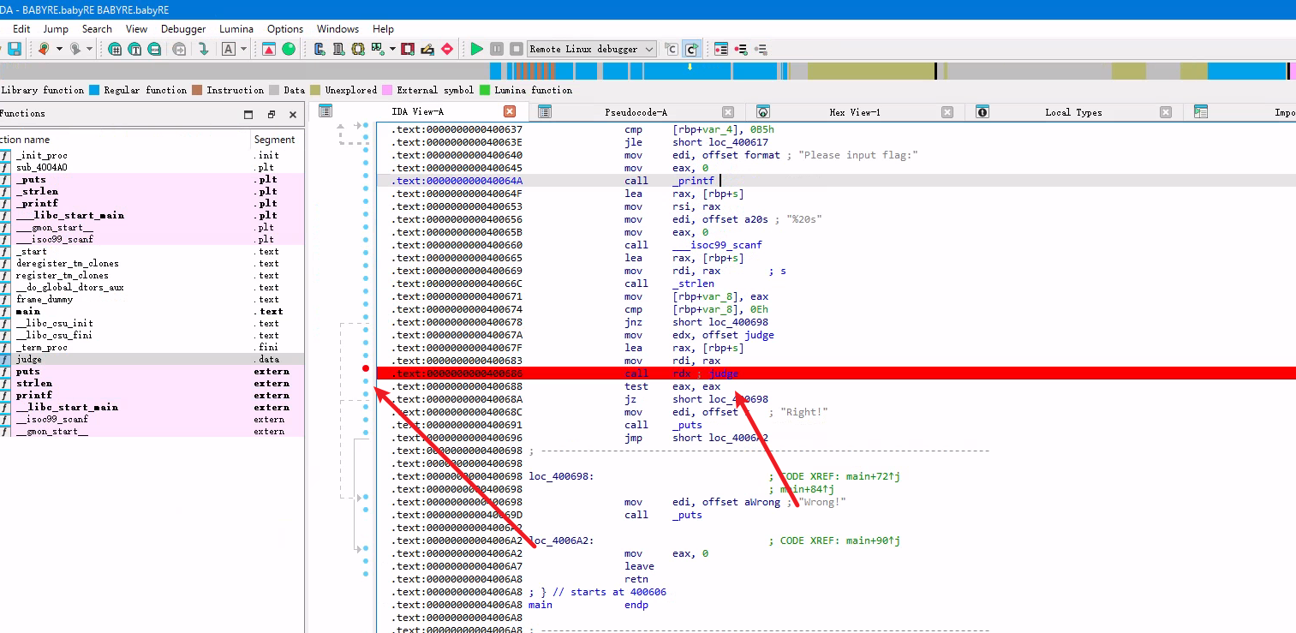
Task: Click the Save database floppy disk icon
Action: tap(15, 49)
